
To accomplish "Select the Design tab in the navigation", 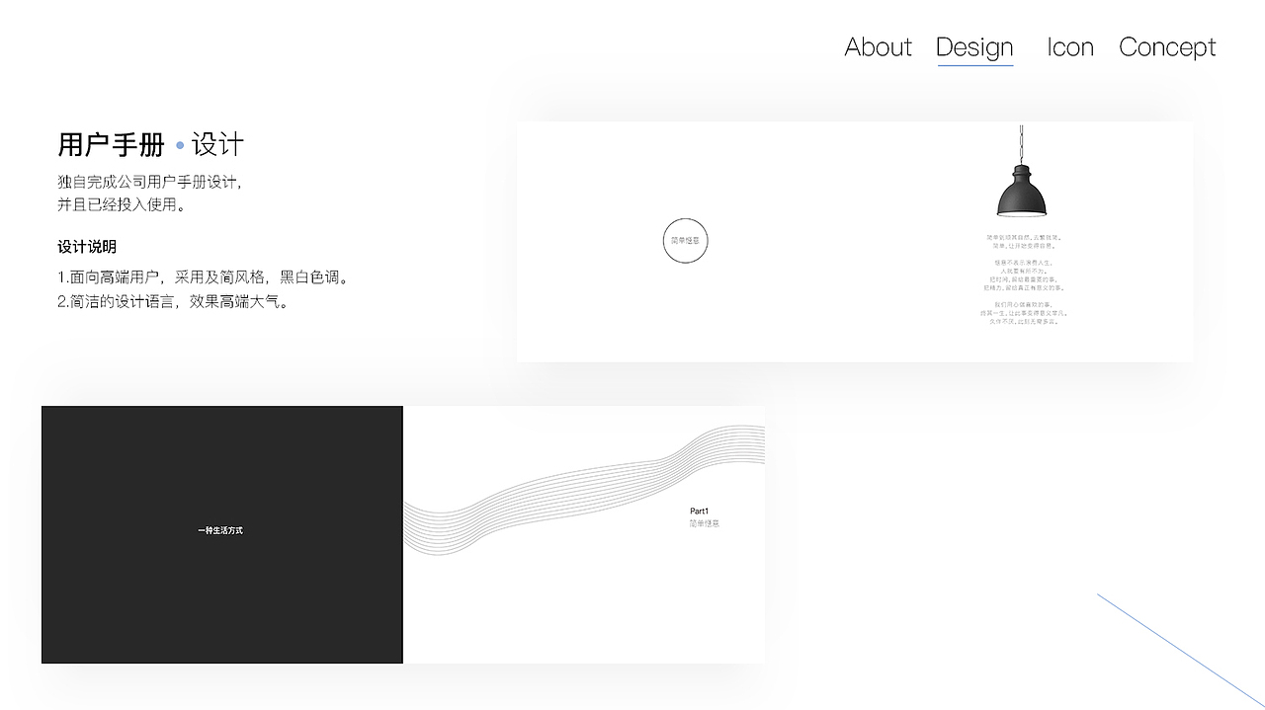I will 974,46.
